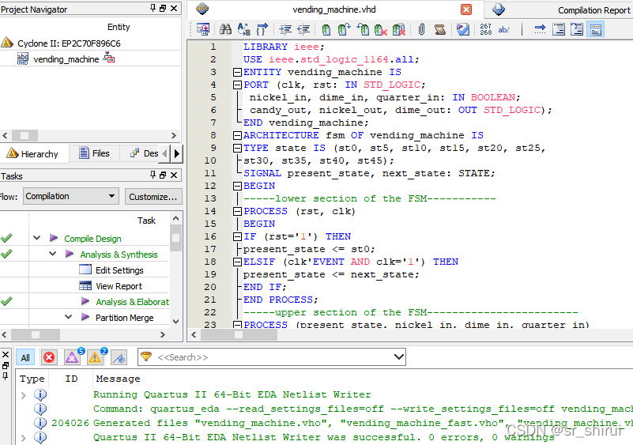Toggle the error messages filter (red X)
Screen dimensions: 633x445
[x=49, y=357]
